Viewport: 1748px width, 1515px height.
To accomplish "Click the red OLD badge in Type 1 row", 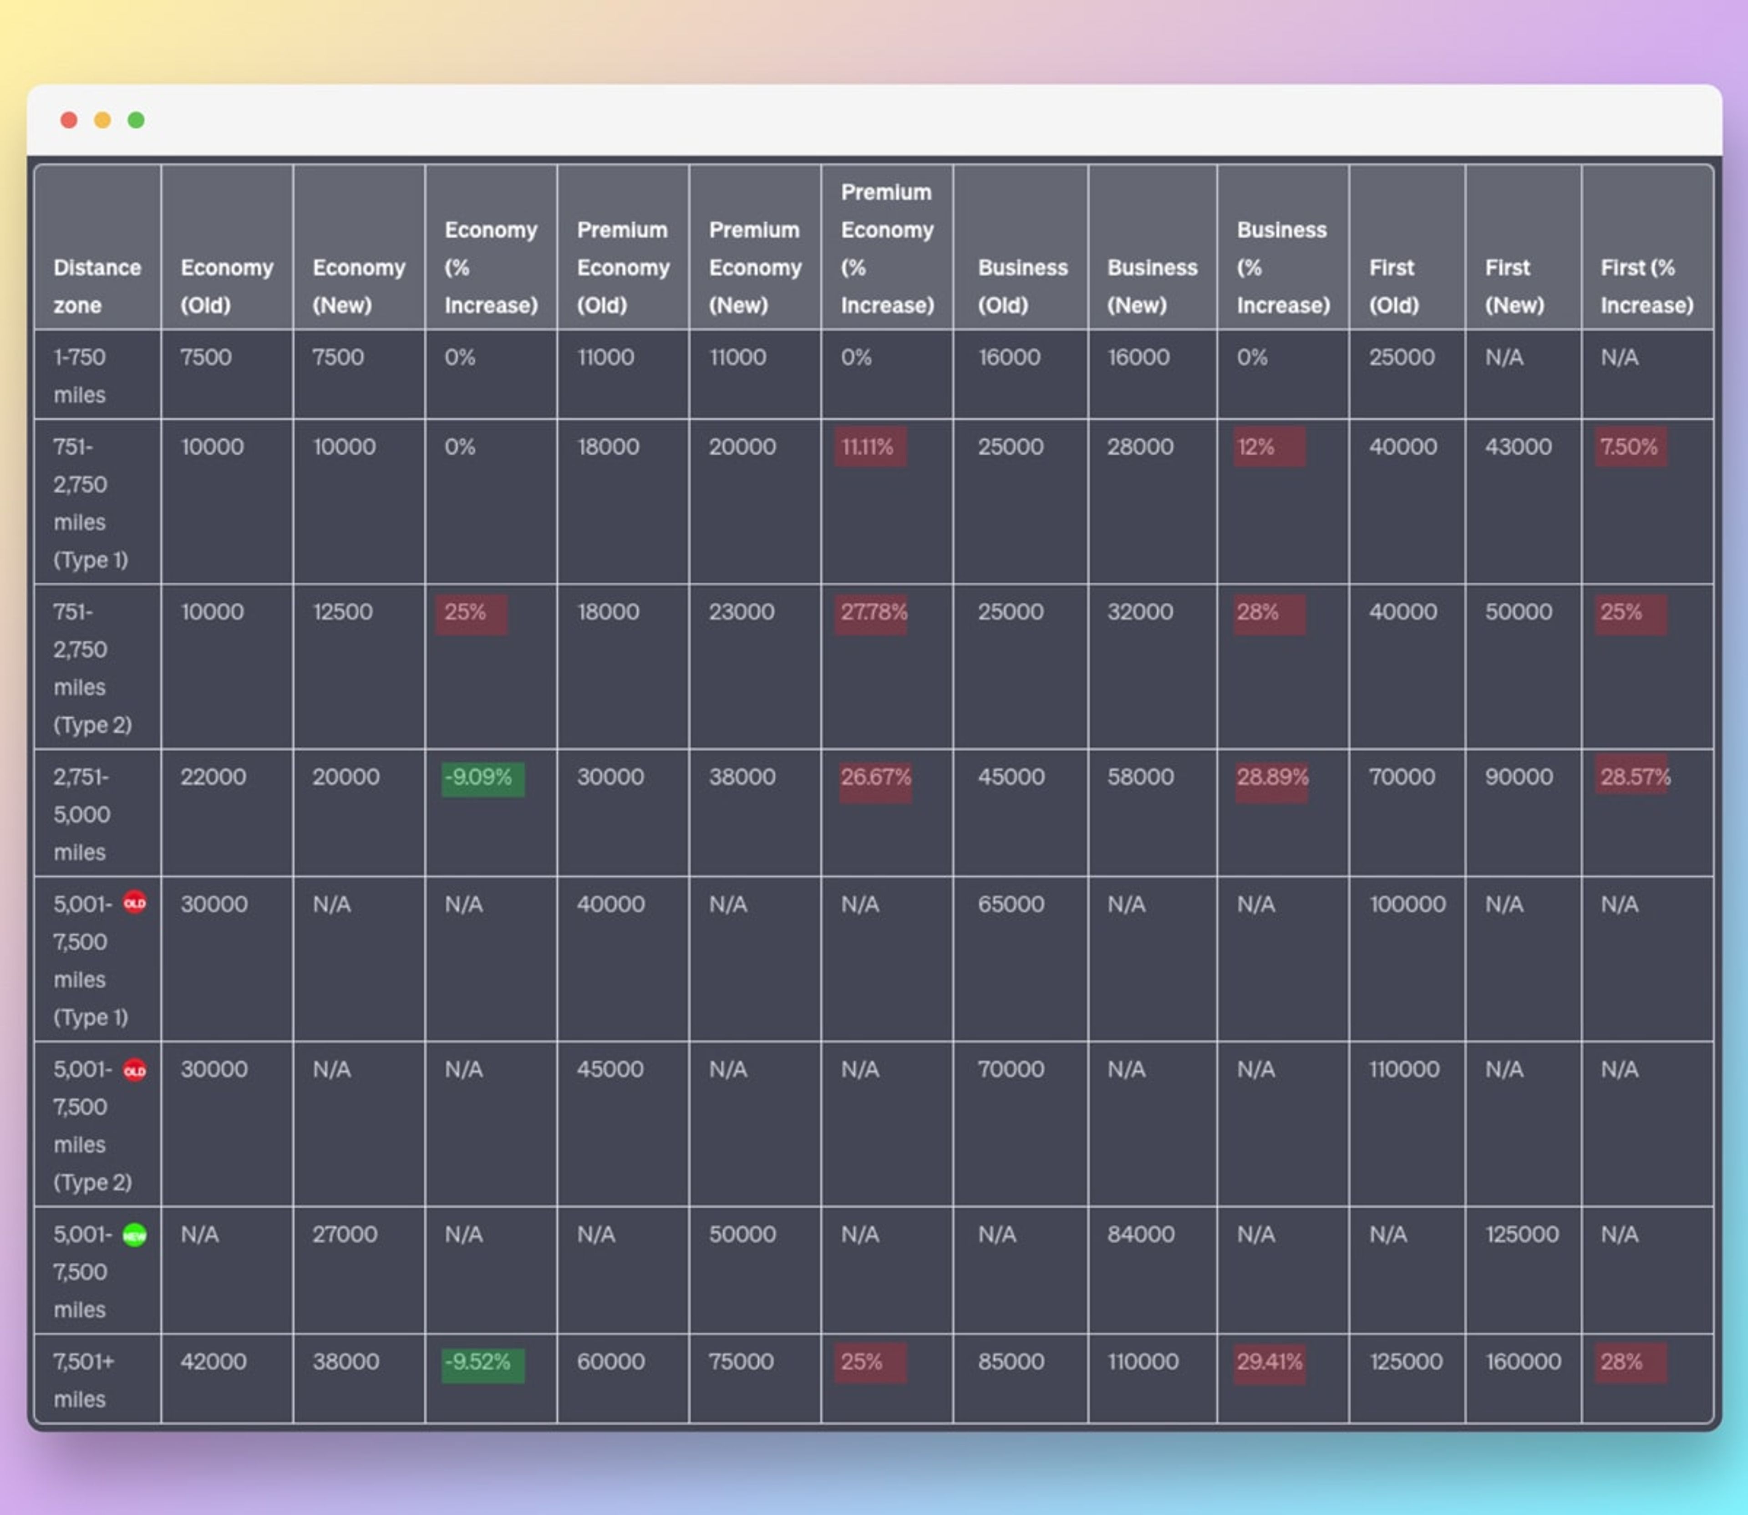I will point(134,903).
